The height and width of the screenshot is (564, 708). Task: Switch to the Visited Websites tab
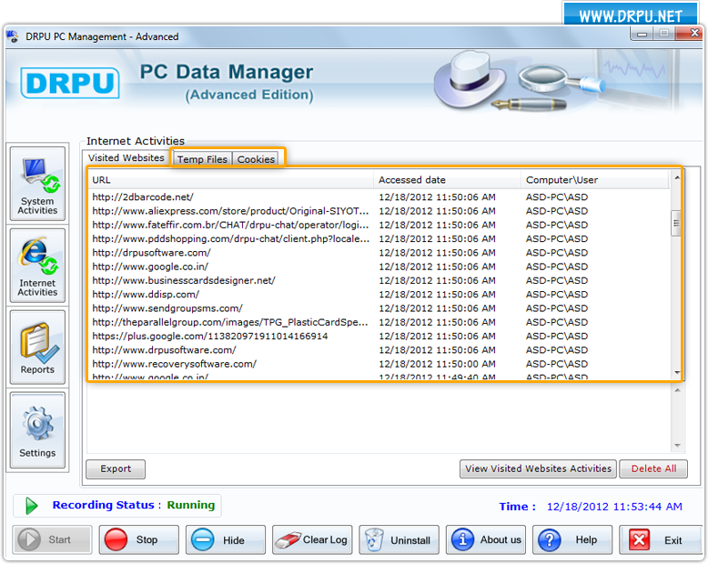tap(126, 158)
